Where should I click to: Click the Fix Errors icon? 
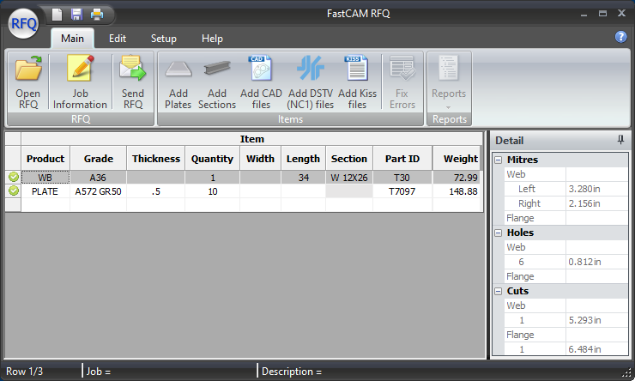pyautogui.click(x=402, y=82)
